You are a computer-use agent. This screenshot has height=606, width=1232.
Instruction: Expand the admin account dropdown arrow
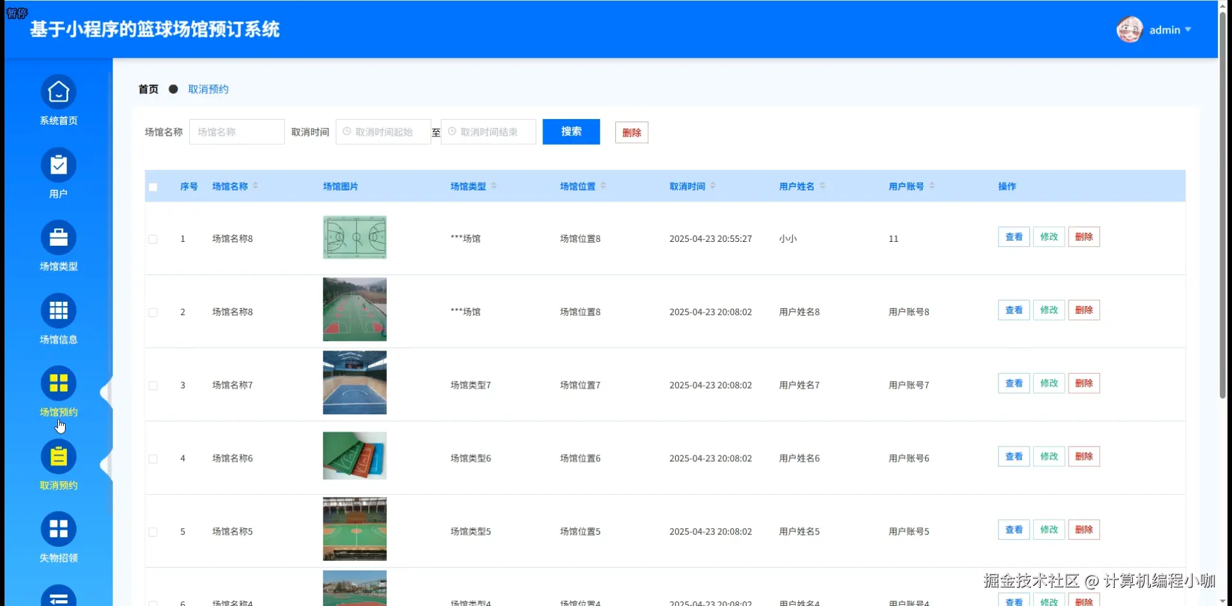1188,30
